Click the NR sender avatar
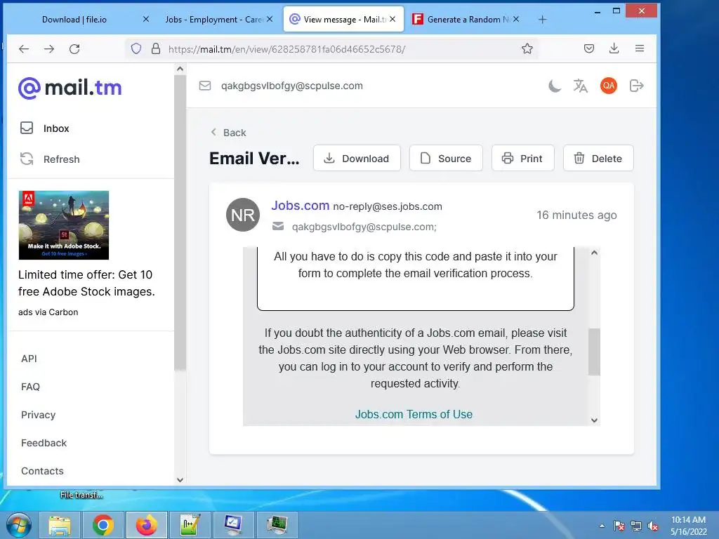The image size is (719, 539). tap(243, 215)
